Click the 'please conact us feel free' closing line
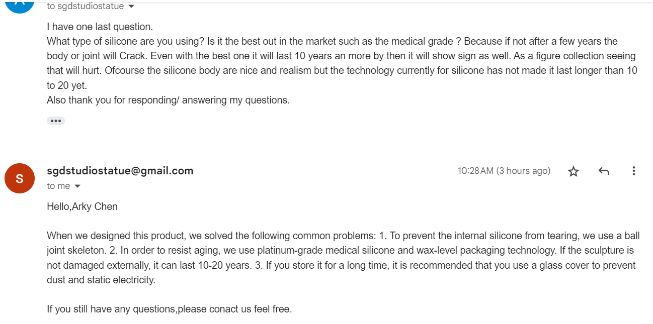Screen dimensions: 653x324 170,309
